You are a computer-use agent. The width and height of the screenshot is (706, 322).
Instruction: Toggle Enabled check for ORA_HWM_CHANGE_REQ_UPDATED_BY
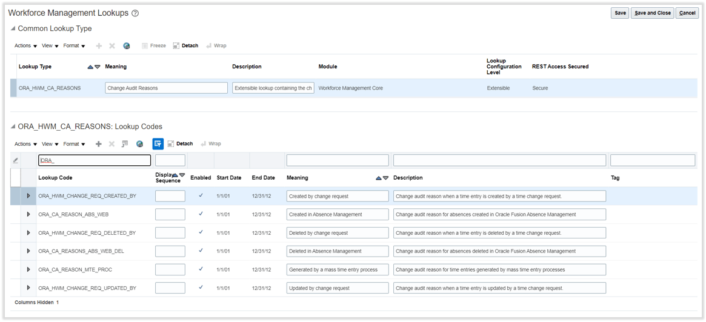pyautogui.click(x=201, y=287)
